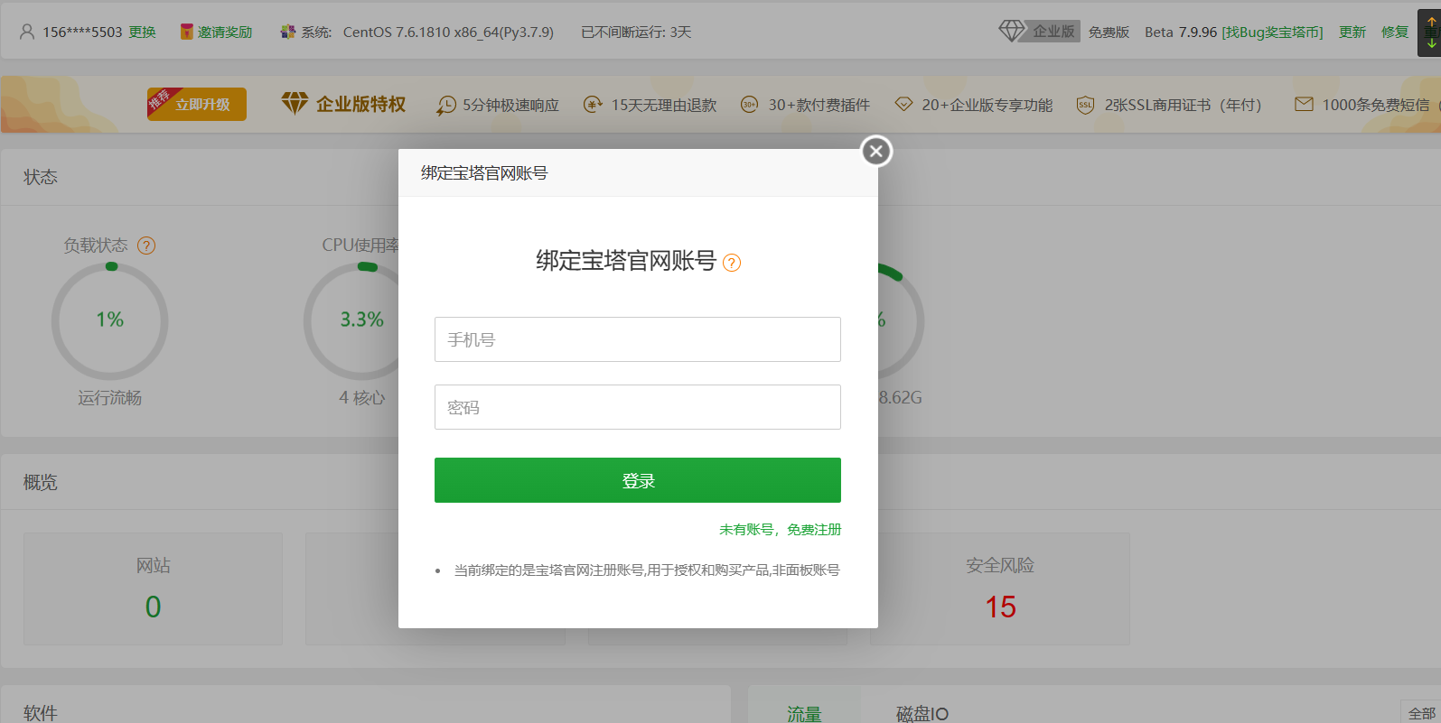This screenshot has width=1441, height=723.
Task: Click the 免费版 edition label
Action: point(1109,32)
